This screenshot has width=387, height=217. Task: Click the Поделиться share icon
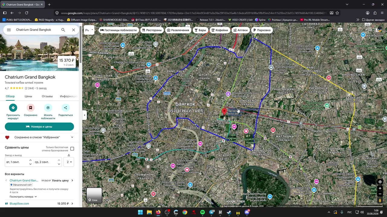(66, 108)
